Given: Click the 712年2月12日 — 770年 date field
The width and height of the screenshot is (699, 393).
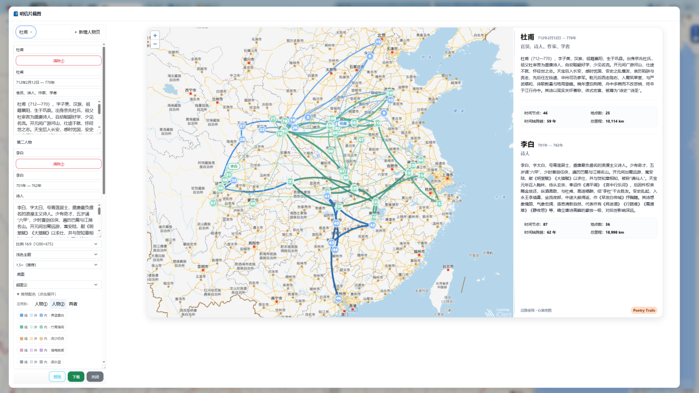Looking at the screenshot, I should pos(58,83).
